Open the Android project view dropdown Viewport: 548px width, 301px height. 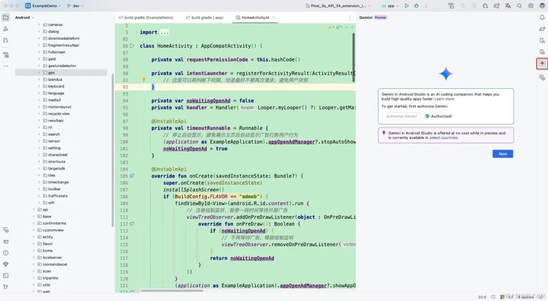(x=24, y=17)
